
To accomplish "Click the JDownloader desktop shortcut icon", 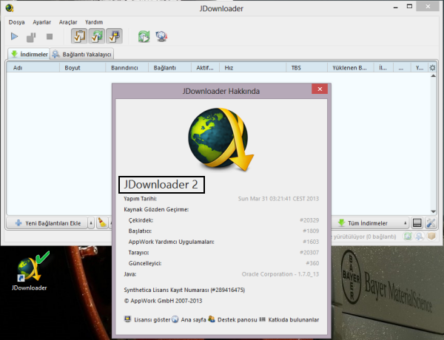I will tap(30, 271).
